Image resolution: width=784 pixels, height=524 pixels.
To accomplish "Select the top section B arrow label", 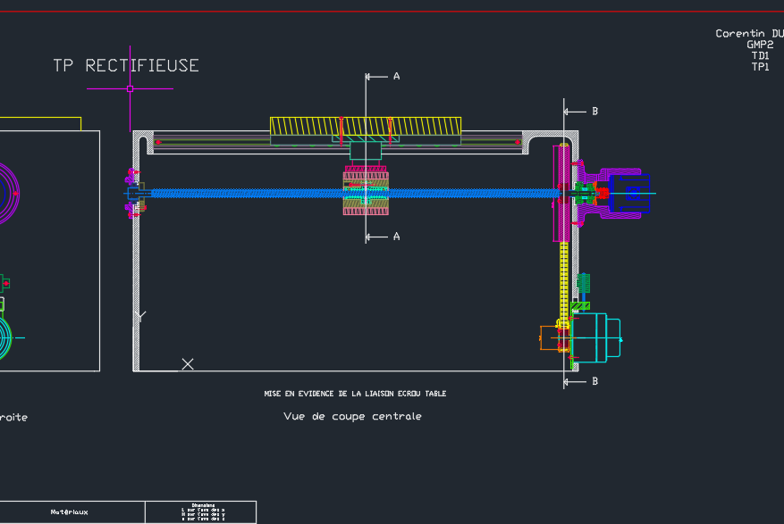I will (594, 112).
